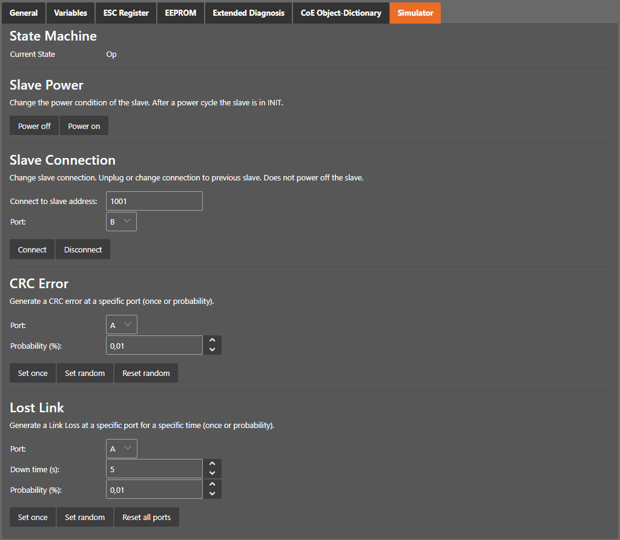Open Slave Connection Port dropdown
This screenshot has height=540, width=620.
121,222
